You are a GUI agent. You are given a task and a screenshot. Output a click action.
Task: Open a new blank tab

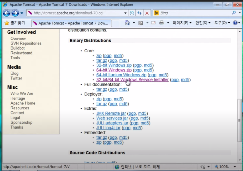[116, 23]
